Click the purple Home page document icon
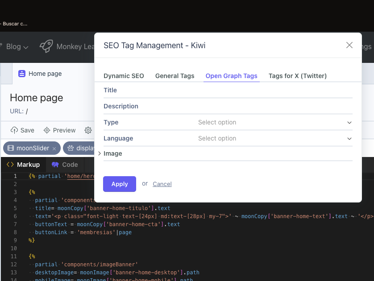 point(22,74)
